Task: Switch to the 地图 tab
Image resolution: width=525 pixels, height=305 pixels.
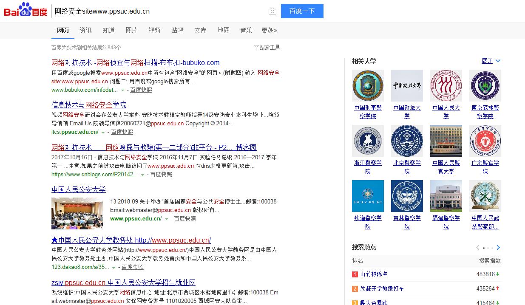Action: 223,30
